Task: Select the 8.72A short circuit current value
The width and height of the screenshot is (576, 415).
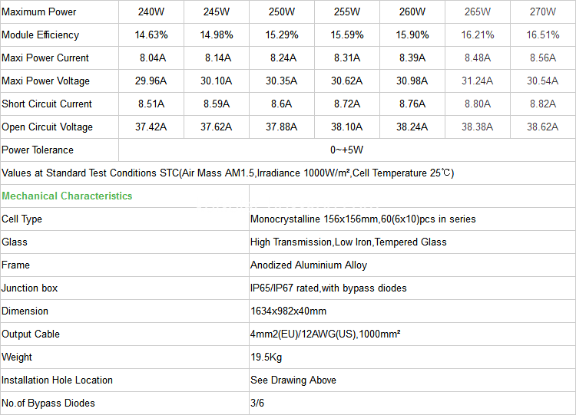Action: (x=347, y=104)
